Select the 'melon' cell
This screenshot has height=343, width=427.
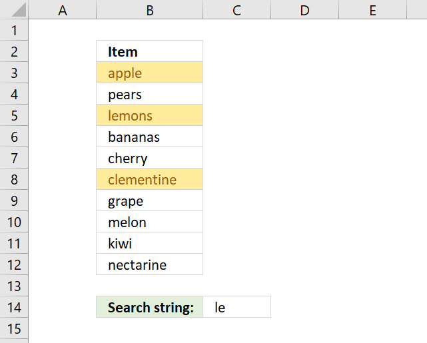coord(149,222)
